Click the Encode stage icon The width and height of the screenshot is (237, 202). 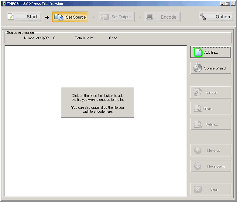click(x=149, y=17)
